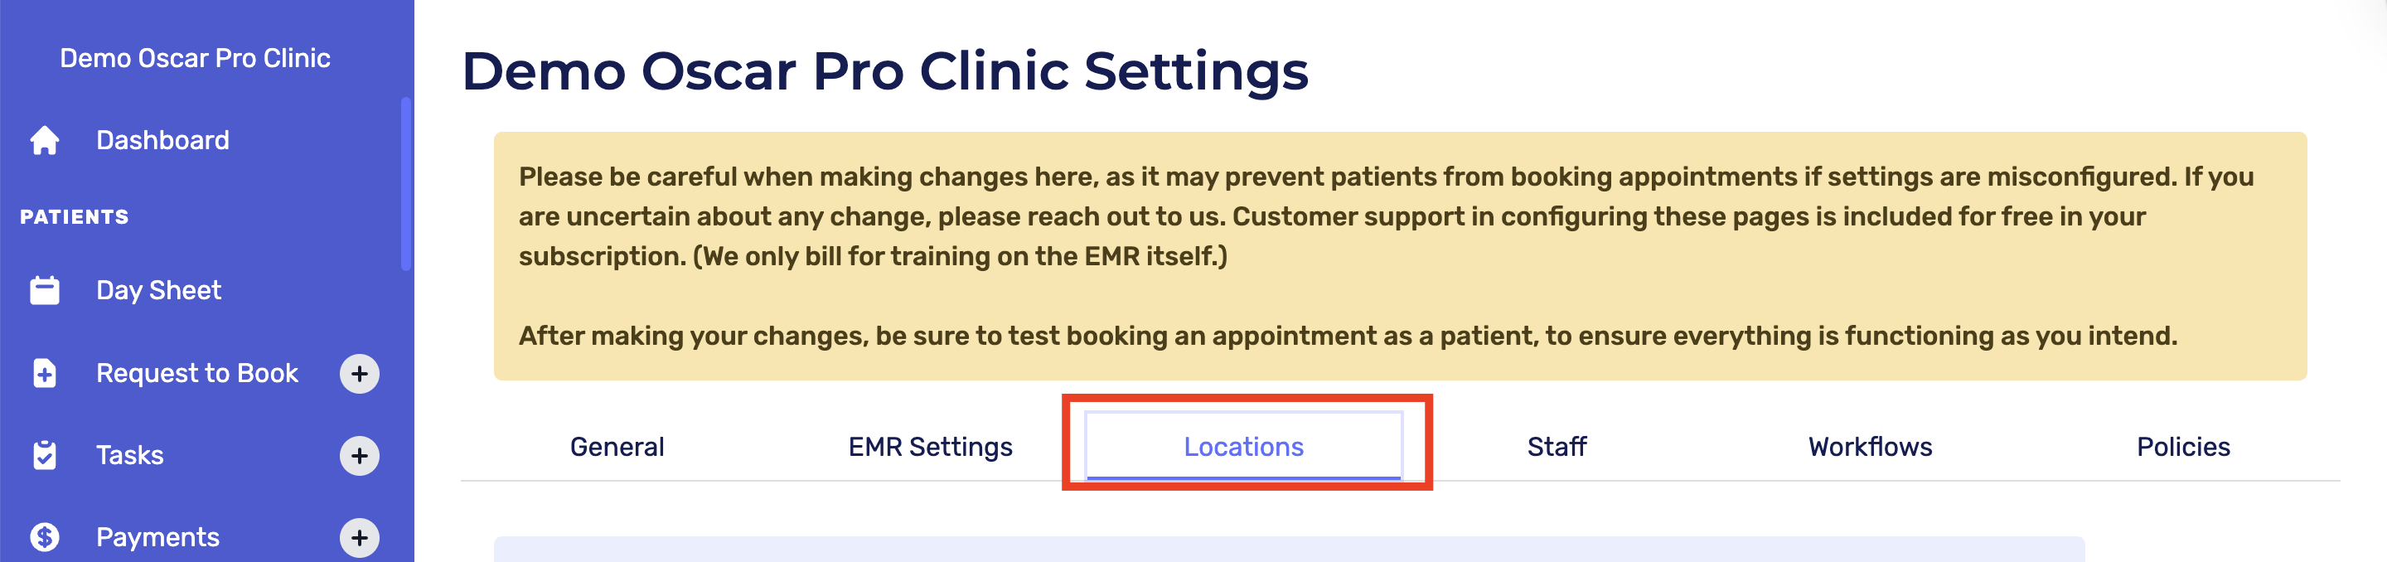
Task: Open the EMR Settings tab
Action: pos(930,447)
